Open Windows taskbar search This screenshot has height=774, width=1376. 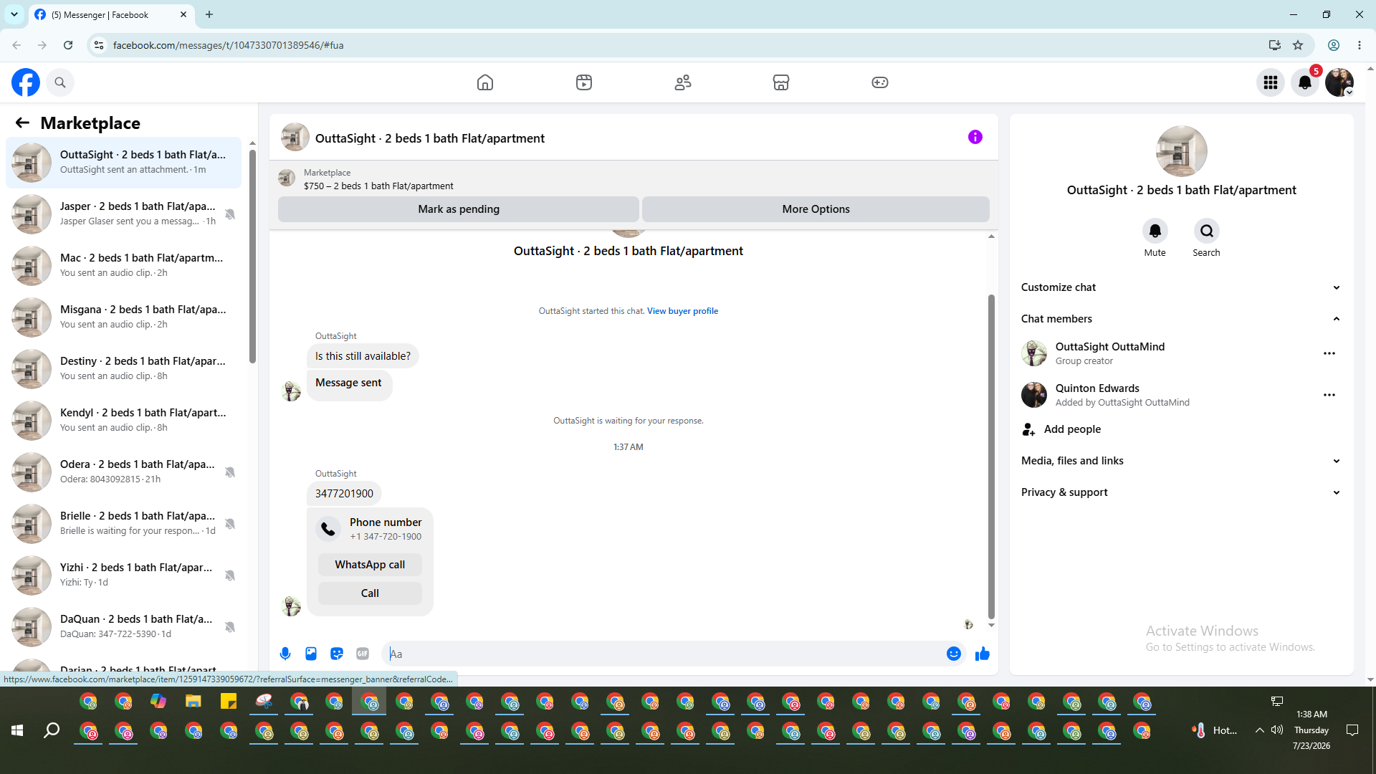tap(52, 730)
